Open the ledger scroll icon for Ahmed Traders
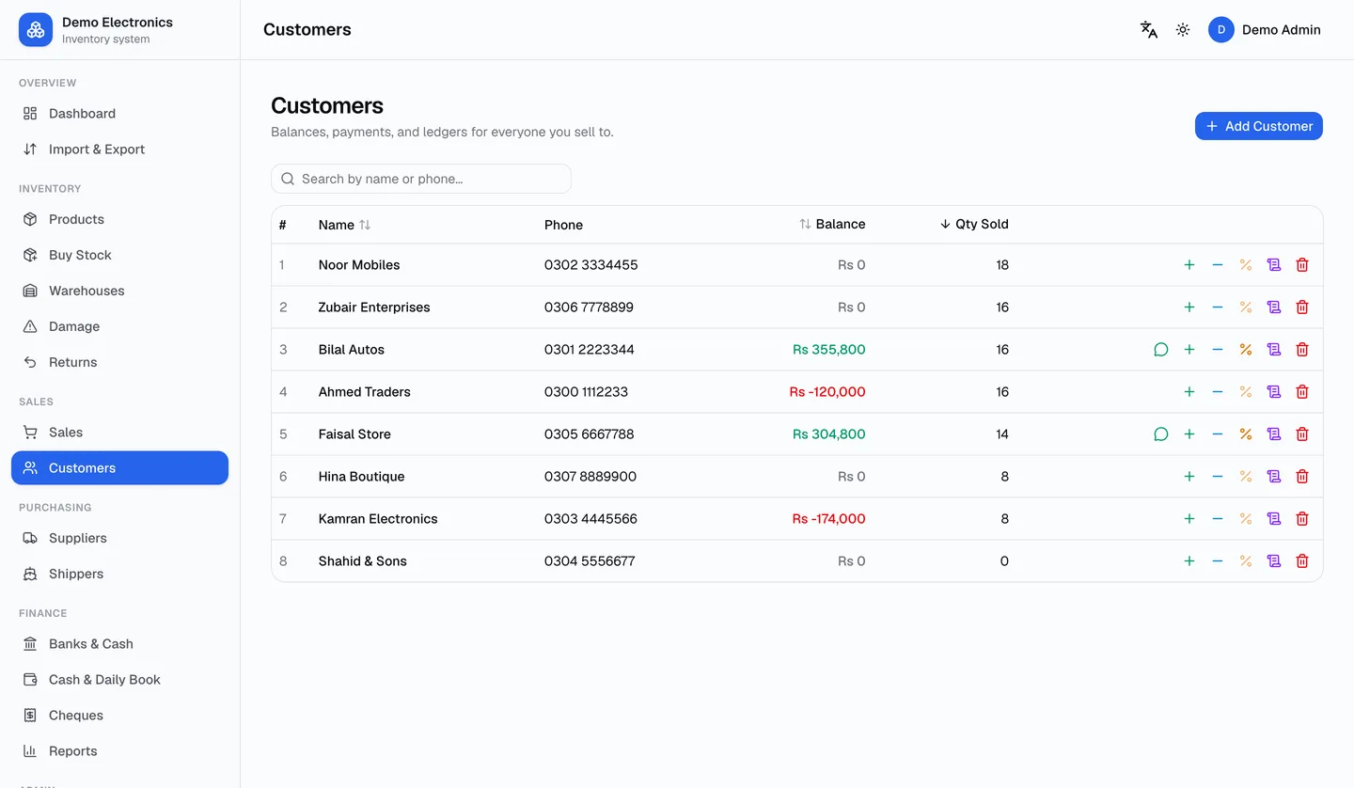Image resolution: width=1354 pixels, height=788 pixels. click(x=1274, y=392)
